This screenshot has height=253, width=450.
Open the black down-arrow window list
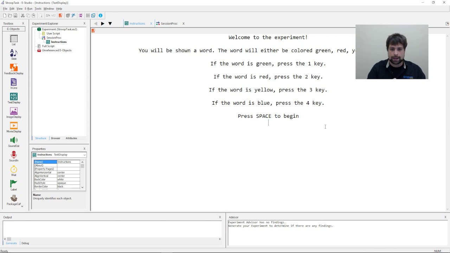pos(110,24)
